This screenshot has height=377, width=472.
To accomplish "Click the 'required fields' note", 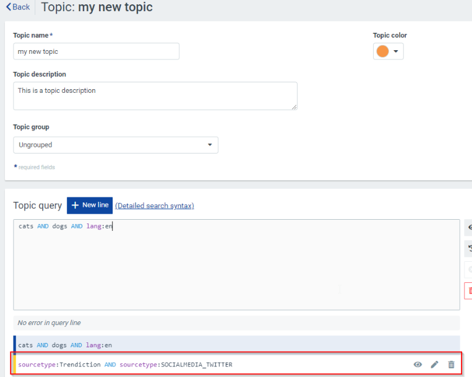I will pyautogui.click(x=36, y=167).
